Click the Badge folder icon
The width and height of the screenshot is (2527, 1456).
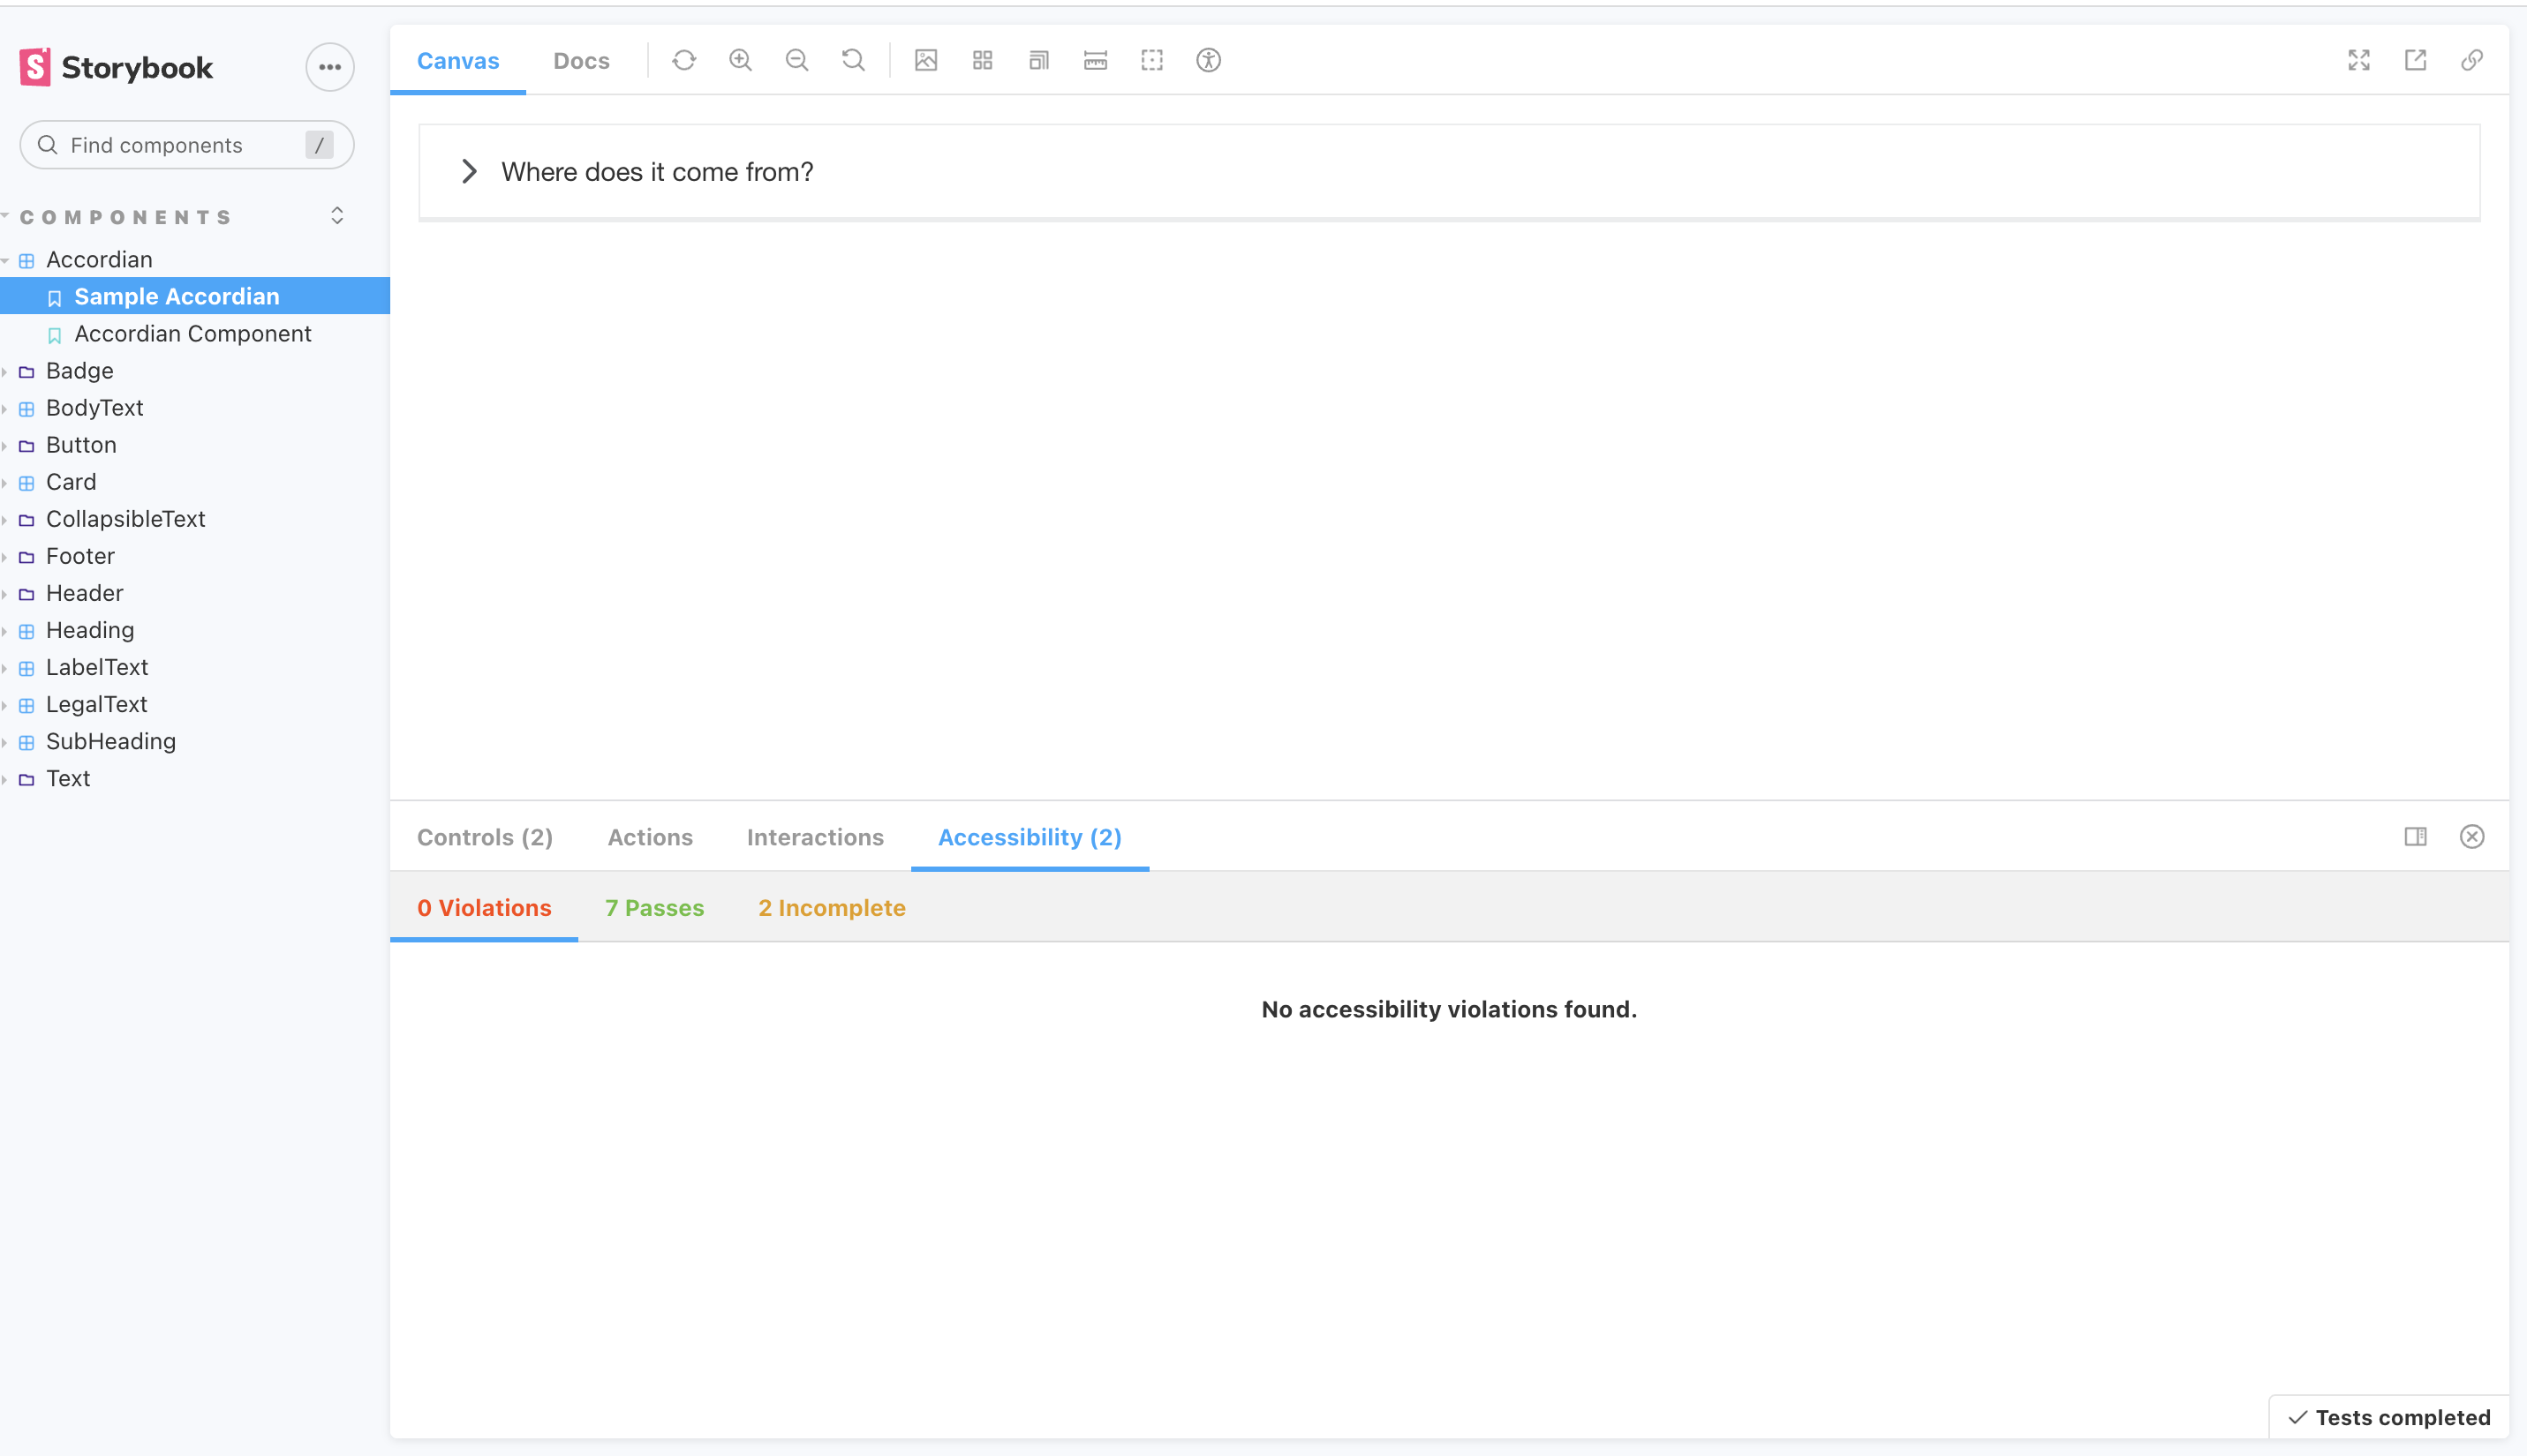(27, 372)
